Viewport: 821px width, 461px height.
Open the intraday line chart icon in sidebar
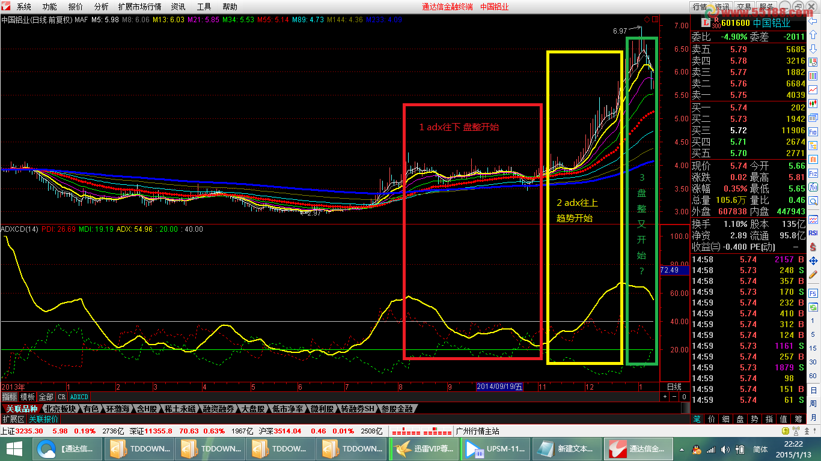click(x=813, y=89)
